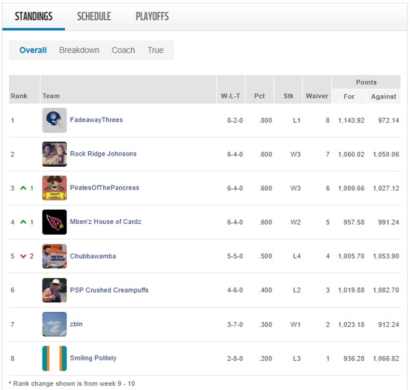The height and width of the screenshot is (390, 410).
Task: Click the 1,060.02 points-for value
Action: click(351, 154)
